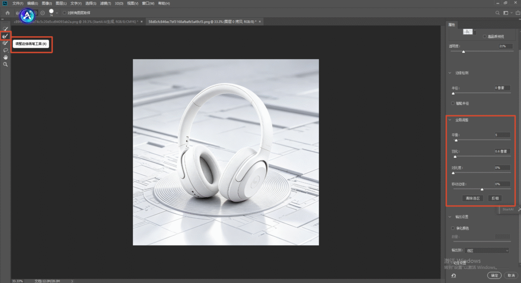Select the Lasso tool in left toolbar
This screenshot has height=283, width=521.
[x=5, y=50]
